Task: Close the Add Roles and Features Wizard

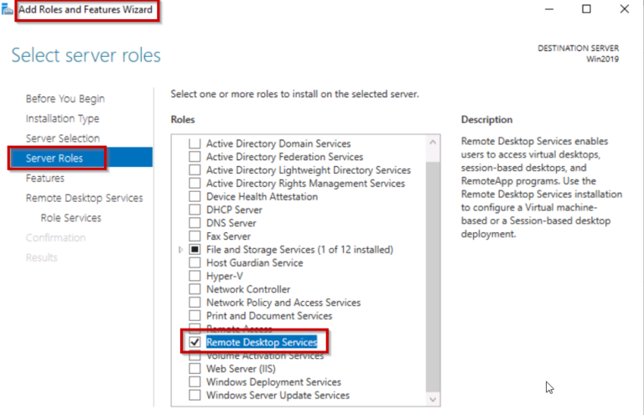Action: (624, 9)
